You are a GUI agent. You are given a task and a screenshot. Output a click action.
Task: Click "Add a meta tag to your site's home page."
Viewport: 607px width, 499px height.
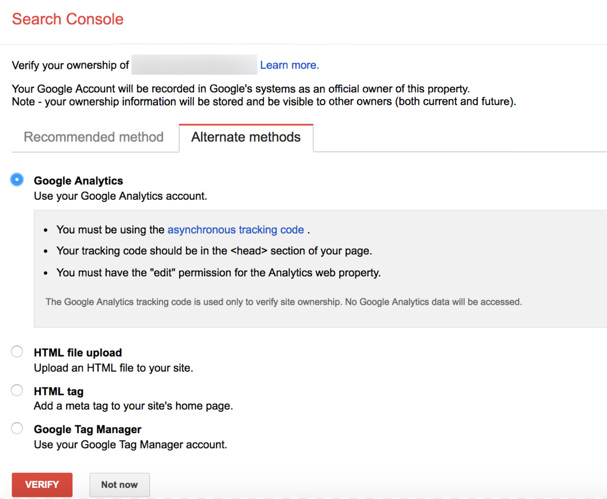[x=133, y=406]
